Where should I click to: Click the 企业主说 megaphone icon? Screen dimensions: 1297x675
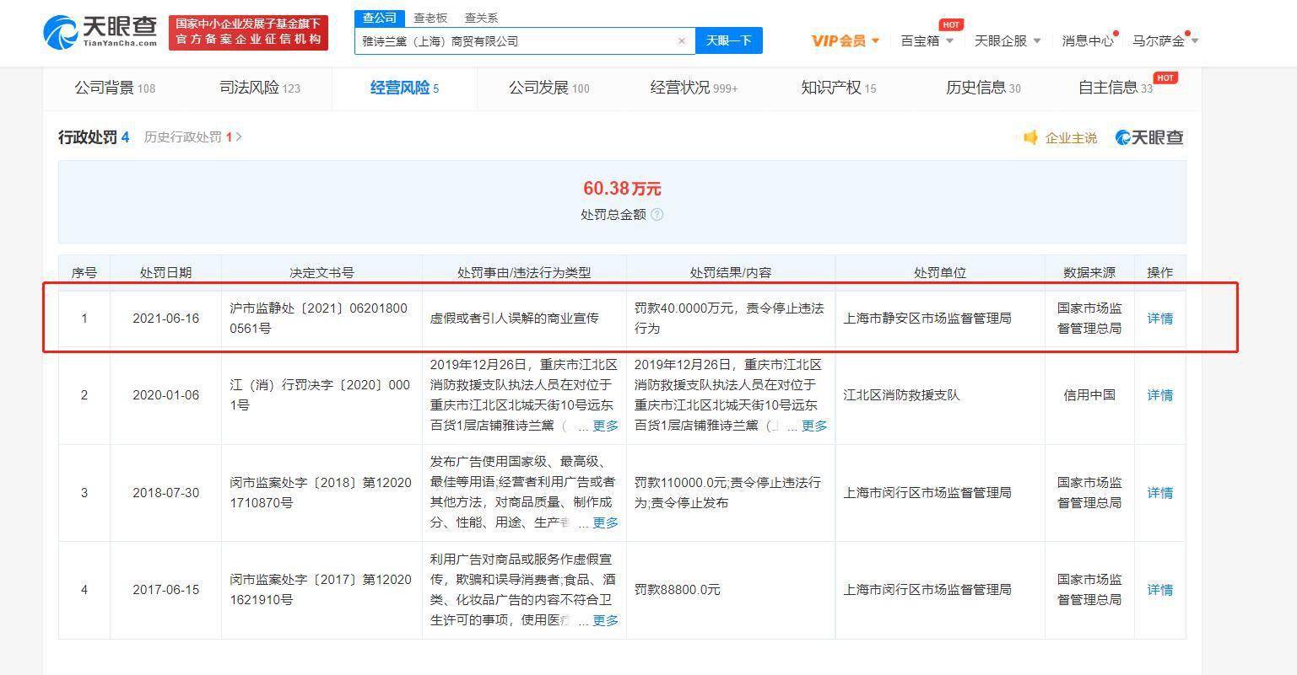coord(1030,137)
